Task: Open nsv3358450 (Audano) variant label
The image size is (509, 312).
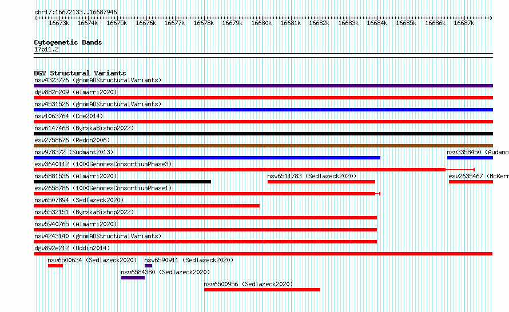Action: [478, 152]
